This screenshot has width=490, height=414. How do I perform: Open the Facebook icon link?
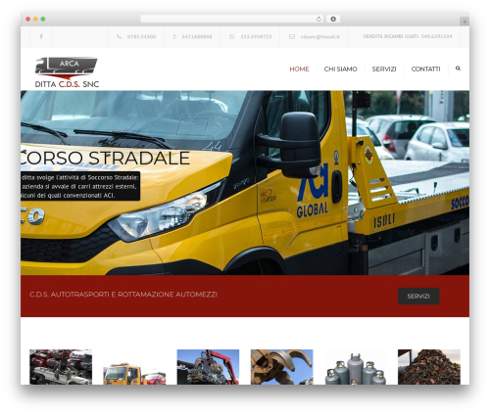[41, 36]
